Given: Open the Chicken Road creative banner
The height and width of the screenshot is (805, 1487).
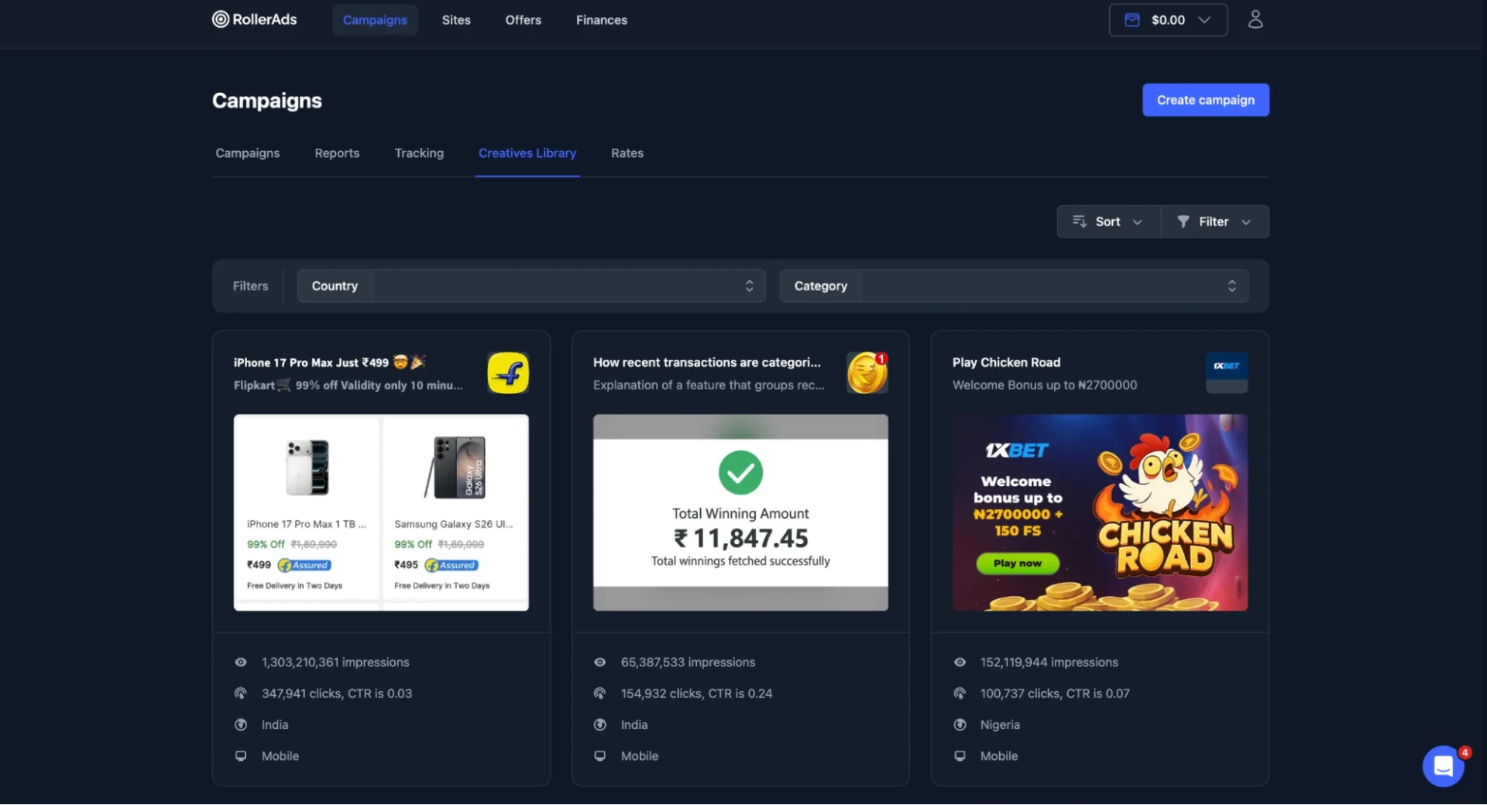Looking at the screenshot, I should tap(1100, 512).
